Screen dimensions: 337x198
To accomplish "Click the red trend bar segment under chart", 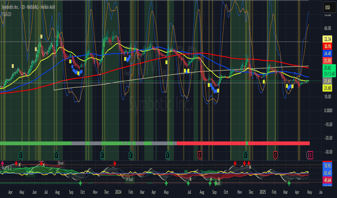I will click(x=211, y=143).
